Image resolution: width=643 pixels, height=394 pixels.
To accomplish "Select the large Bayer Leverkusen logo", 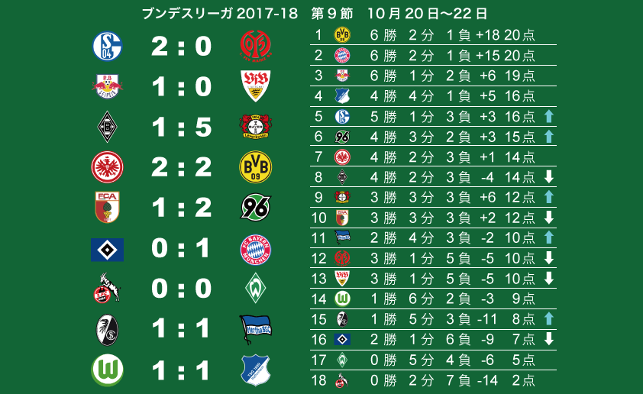I will 256,126.
